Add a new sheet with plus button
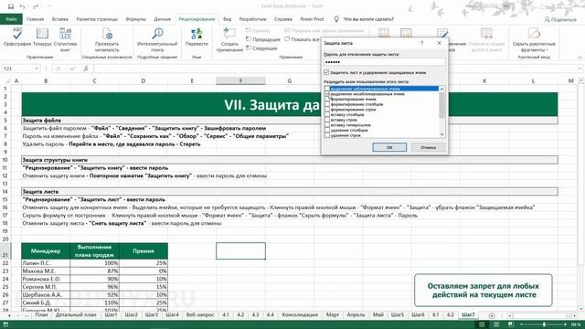This screenshot has width=585, height=329. [492, 315]
